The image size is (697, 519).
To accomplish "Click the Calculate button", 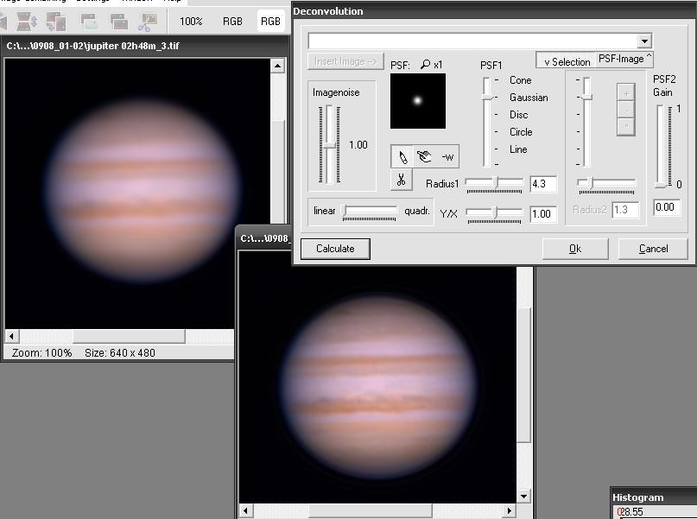I will tap(335, 249).
